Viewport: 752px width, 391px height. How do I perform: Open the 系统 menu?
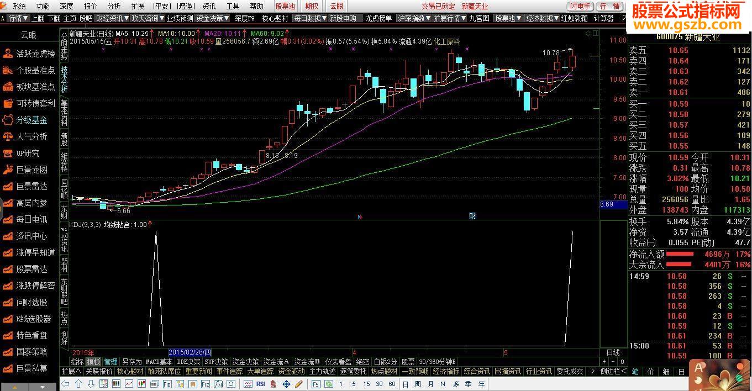[x=19, y=6]
